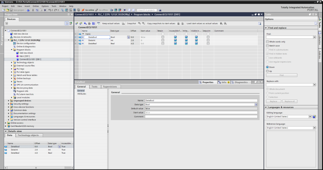The image size is (323, 170).
Task: Select the Up search direction radio
Action: 267,71
